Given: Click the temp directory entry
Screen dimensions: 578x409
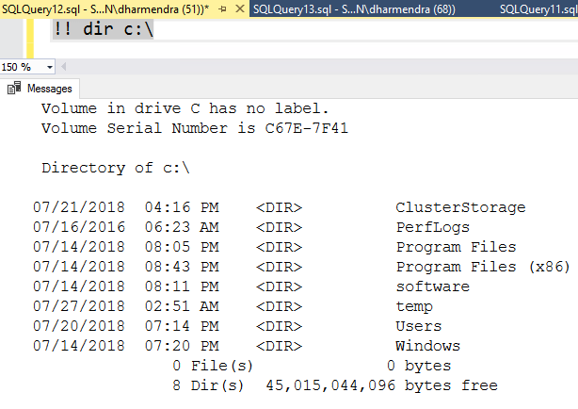Looking at the screenshot, I should (x=414, y=306).
